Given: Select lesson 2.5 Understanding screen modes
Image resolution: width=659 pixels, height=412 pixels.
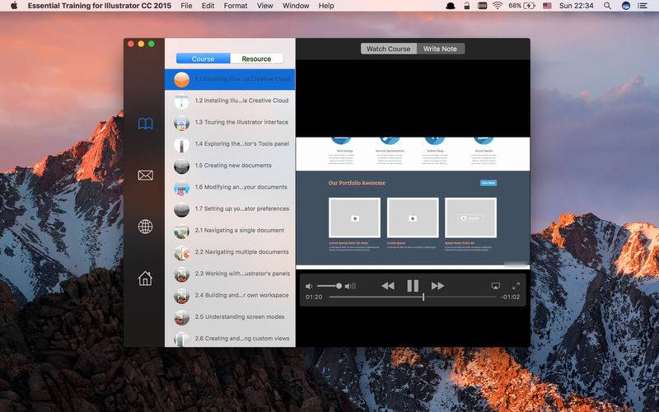Looking at the screenshot, I should click(230, 317).
